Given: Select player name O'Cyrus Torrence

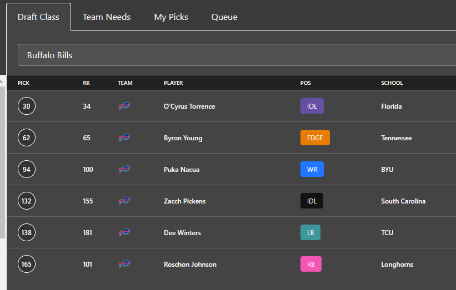Looking at the screenshot, I should [189, 106].
